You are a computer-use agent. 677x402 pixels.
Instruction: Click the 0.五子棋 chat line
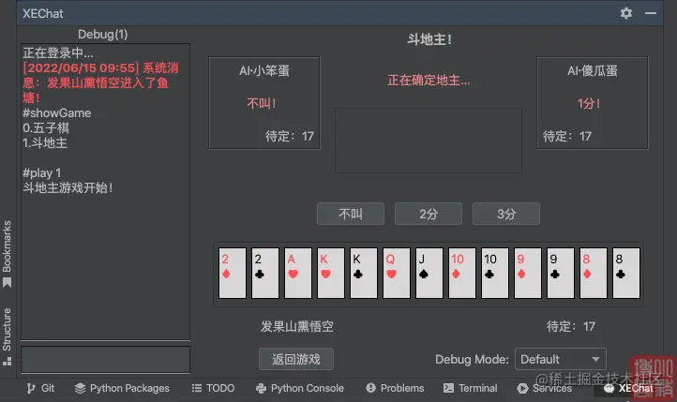[46, 127]
